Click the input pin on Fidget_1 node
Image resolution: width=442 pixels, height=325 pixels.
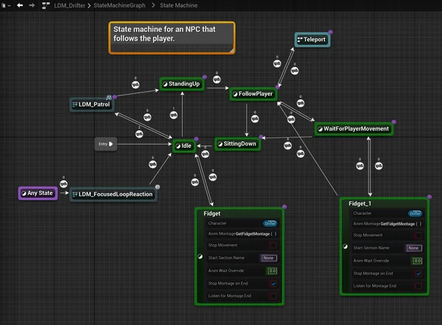tap(345, 246)
